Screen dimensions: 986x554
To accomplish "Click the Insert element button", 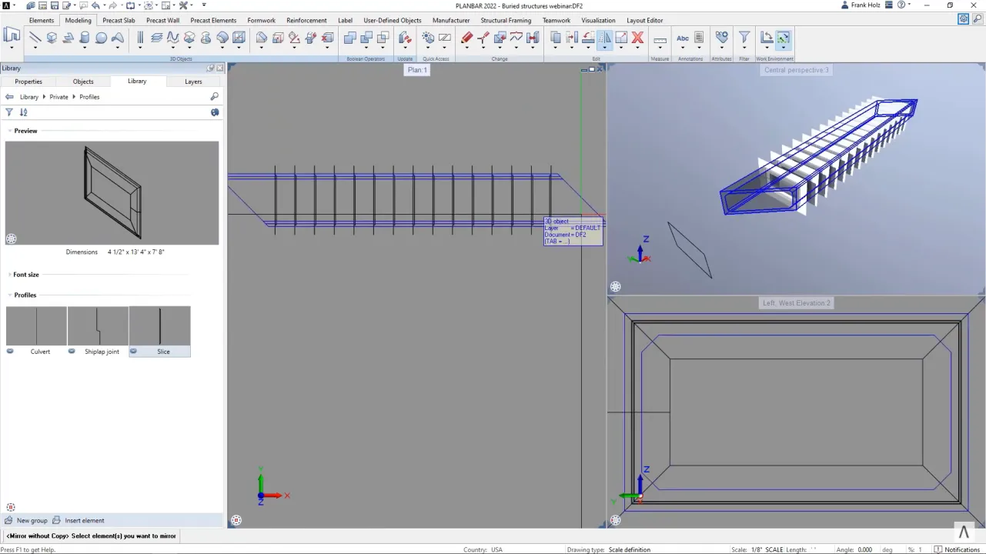I will click(84, 520).
